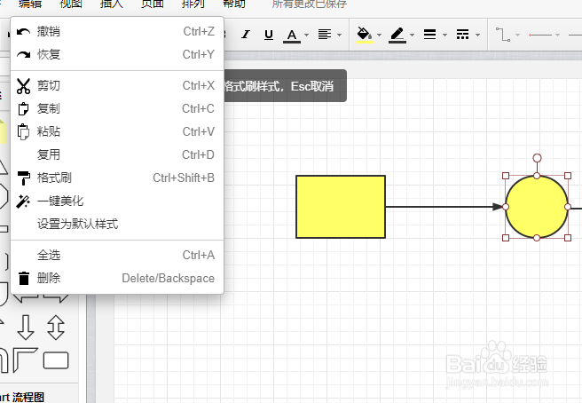The height and width of the screenshot is (403, 582).
Task: Click the Flowchart 流程图 category header
Action: (22, 397)
